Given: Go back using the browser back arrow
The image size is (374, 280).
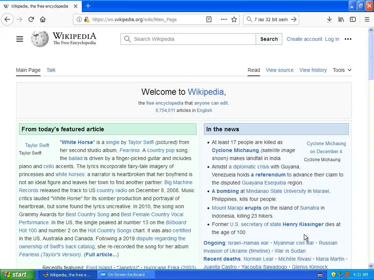Looking at the screenshot, I should pos(7,19).
